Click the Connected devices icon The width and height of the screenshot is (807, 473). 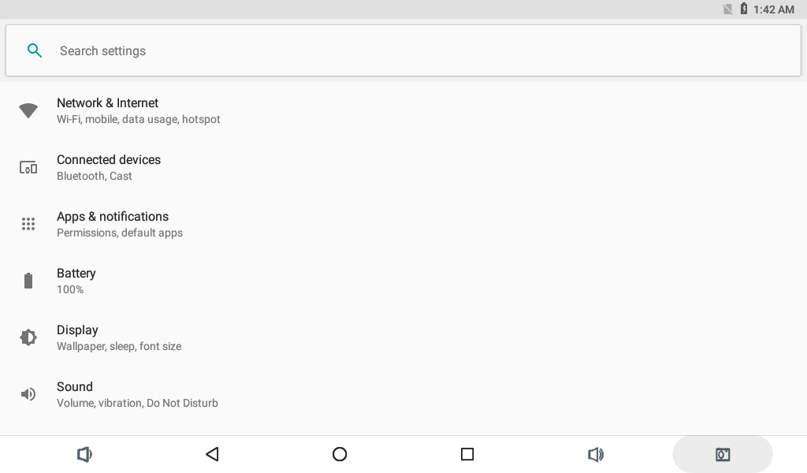(28, 167)
